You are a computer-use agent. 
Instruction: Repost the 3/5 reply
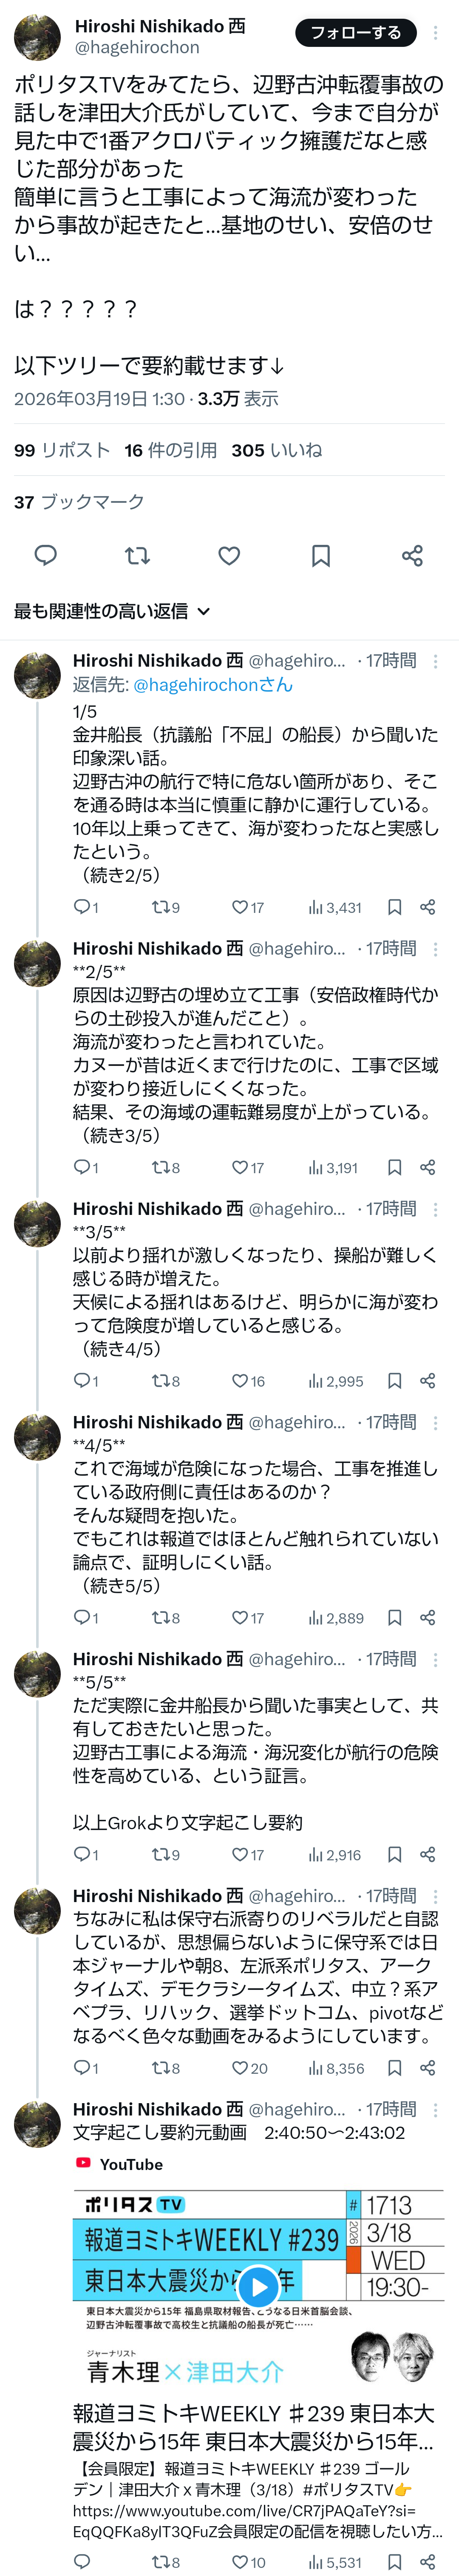point(160,1381)
